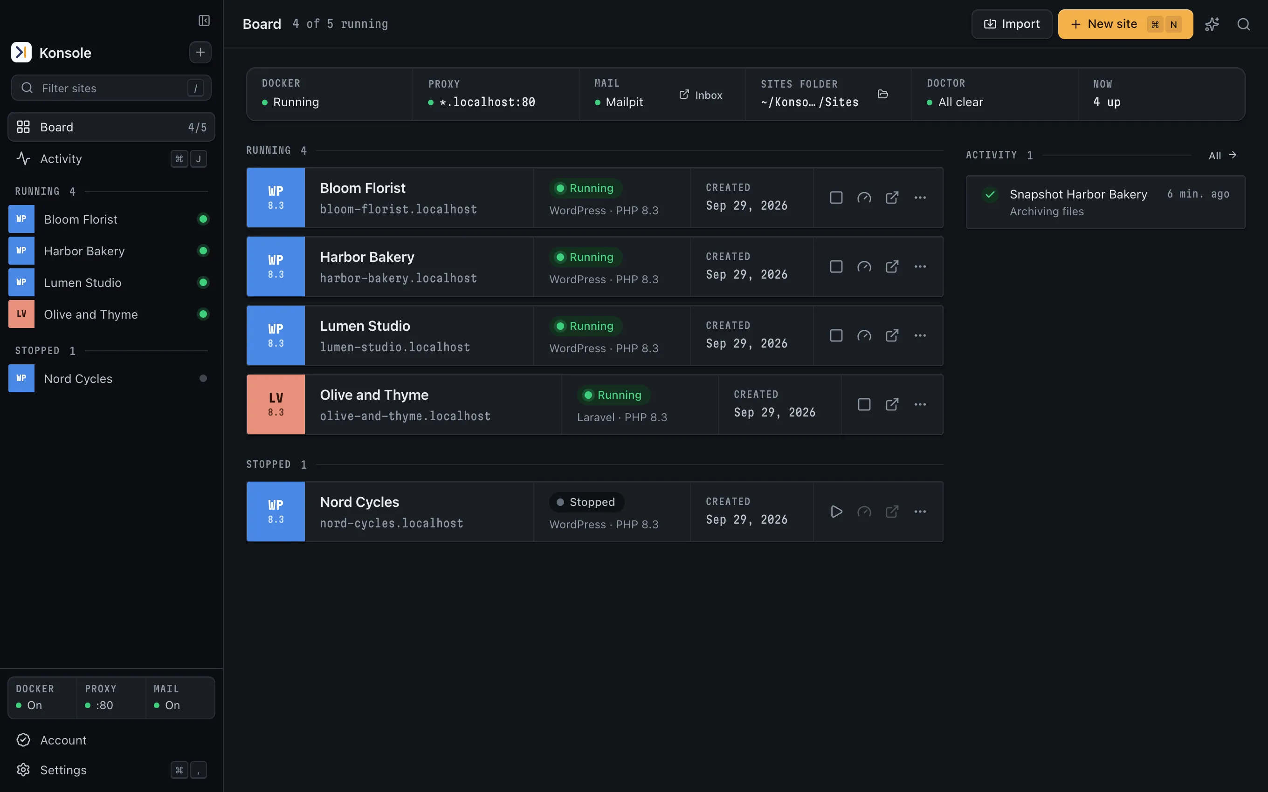Select Nord Cycles in sidebar list
Screen dimensions: 1268x792
coord(111,378)
